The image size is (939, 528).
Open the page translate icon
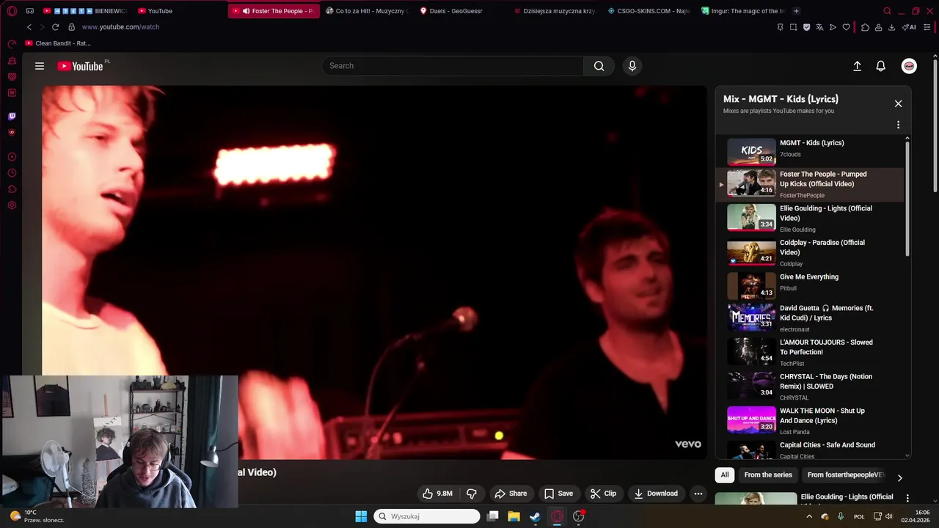(819, 27)
